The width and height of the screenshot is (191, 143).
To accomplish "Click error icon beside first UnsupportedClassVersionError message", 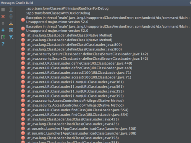I will click(x=23, y=20).
